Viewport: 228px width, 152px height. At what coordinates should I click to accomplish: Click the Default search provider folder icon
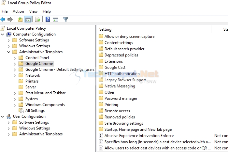click(x=101, y=49)
